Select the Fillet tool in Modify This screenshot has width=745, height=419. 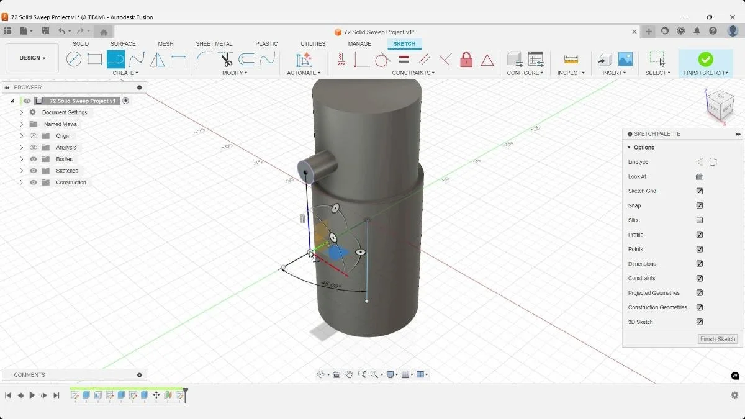pyautogui.click(x=204, y=60)
